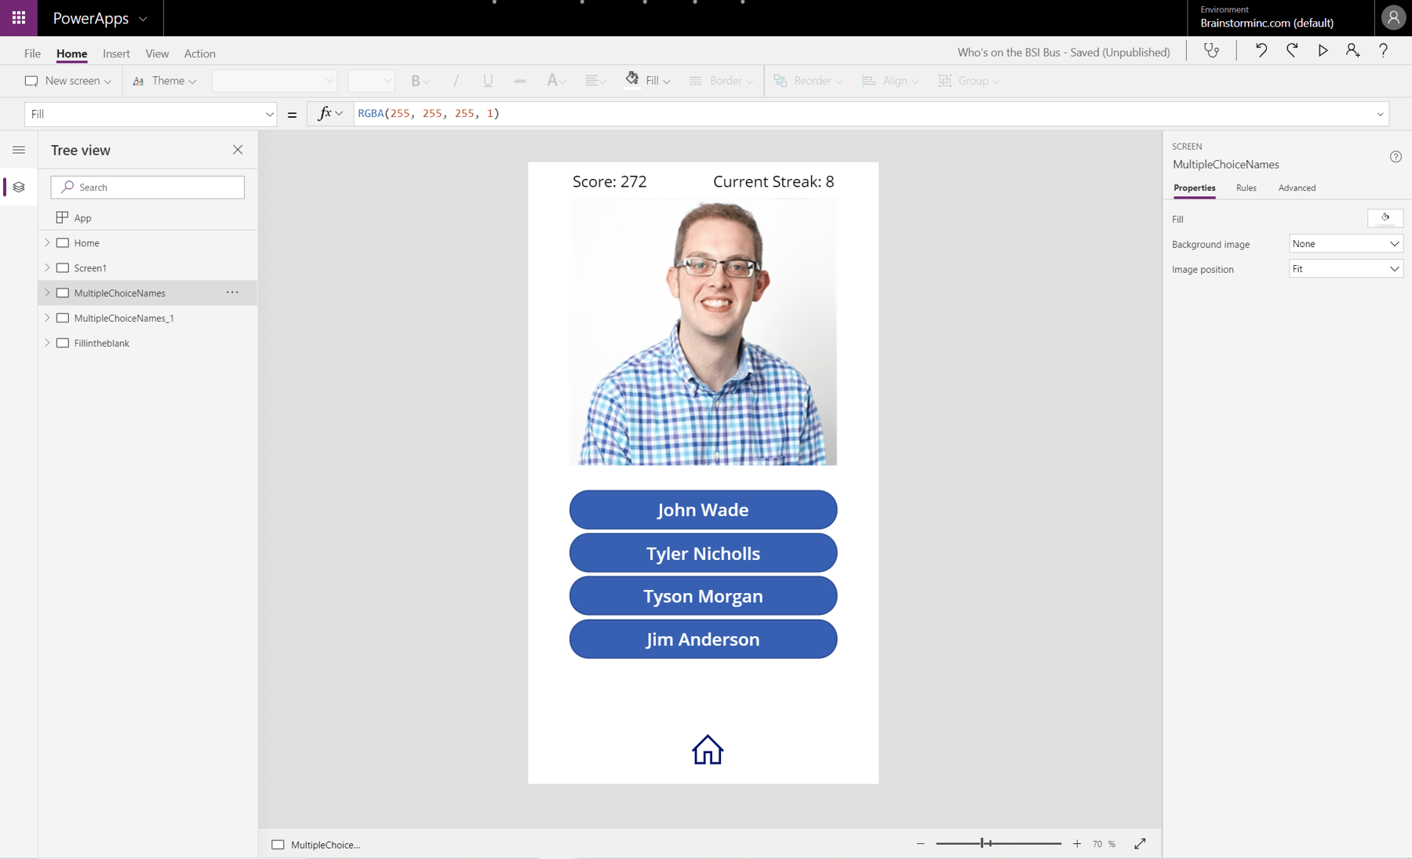This screenshot has height=859, width=1412.
Task: Switch to the Insert menu
Action: coord(116,53)
